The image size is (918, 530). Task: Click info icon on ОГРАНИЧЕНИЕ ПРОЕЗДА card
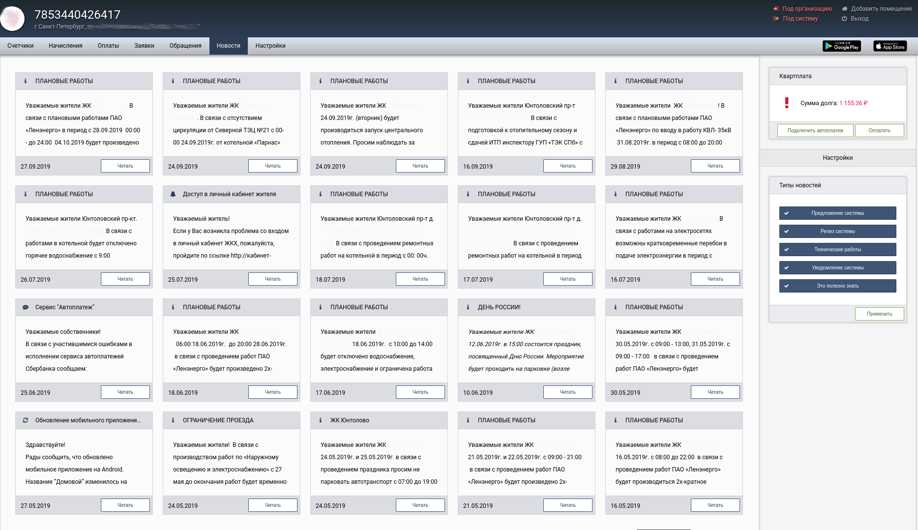[173, 420]
